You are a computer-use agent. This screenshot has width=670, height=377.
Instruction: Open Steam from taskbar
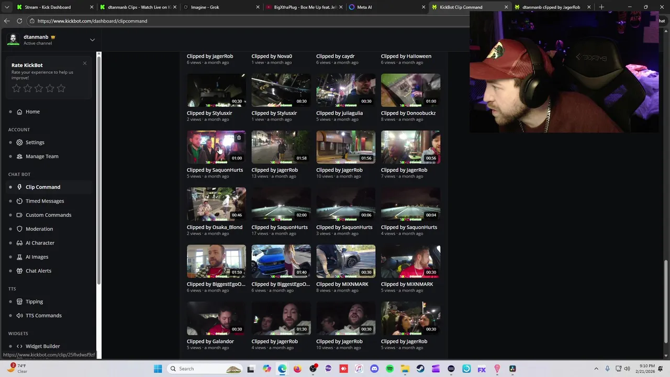point(420,369)
